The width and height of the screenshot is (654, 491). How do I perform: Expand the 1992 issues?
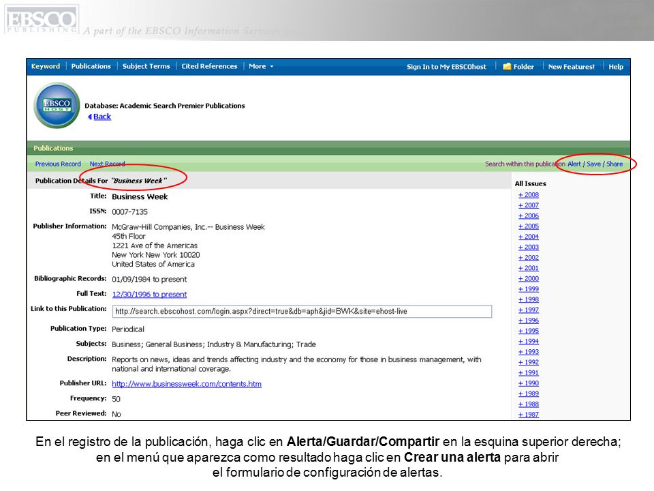tap(529, 362)
